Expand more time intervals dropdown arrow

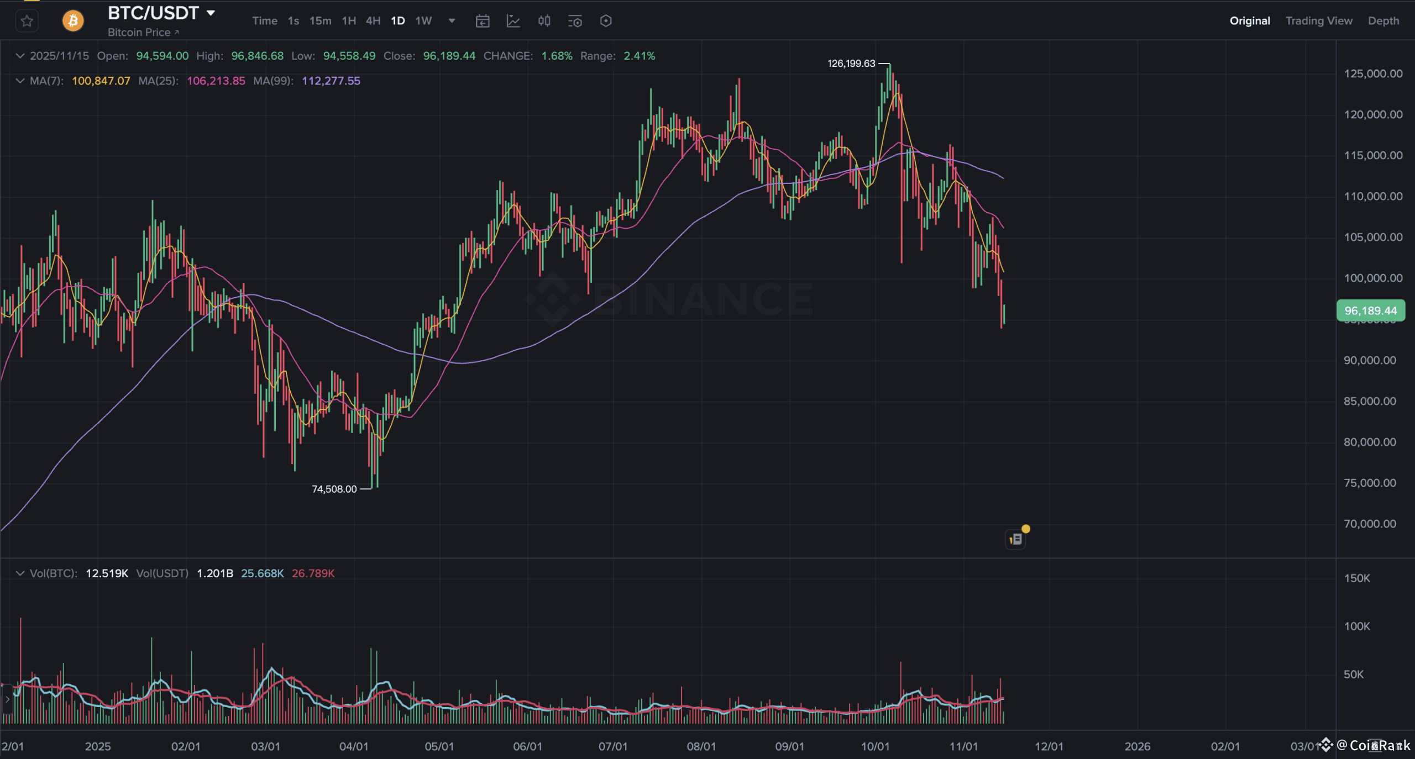(x=452, y=21)
